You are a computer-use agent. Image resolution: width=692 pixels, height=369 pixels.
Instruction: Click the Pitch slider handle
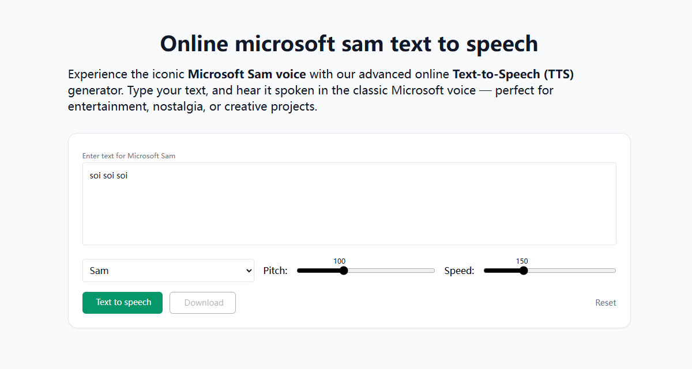[344, 270]
